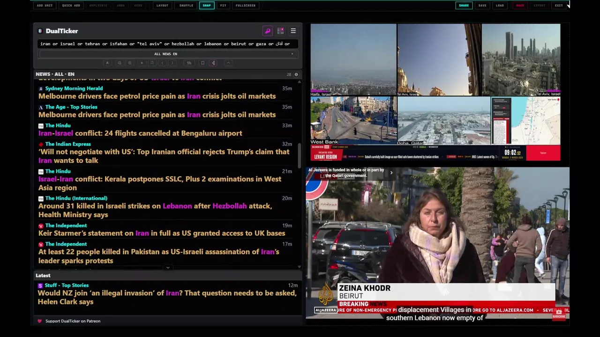This screenshot has width=600, height=337.
Task: Click the news list vertical scrollbar
Action: pyautogui.click(x=300, y=157)
